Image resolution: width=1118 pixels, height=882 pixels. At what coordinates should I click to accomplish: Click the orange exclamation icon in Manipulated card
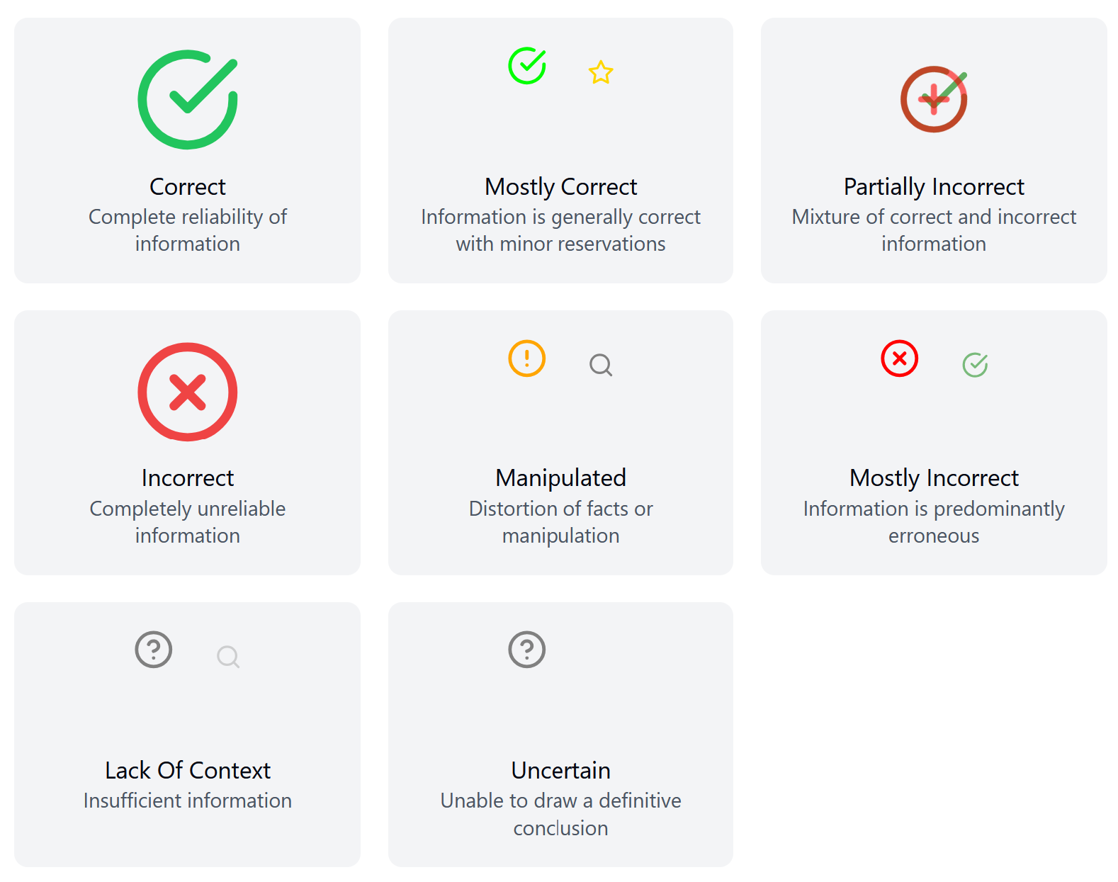(x=527, y=358)
